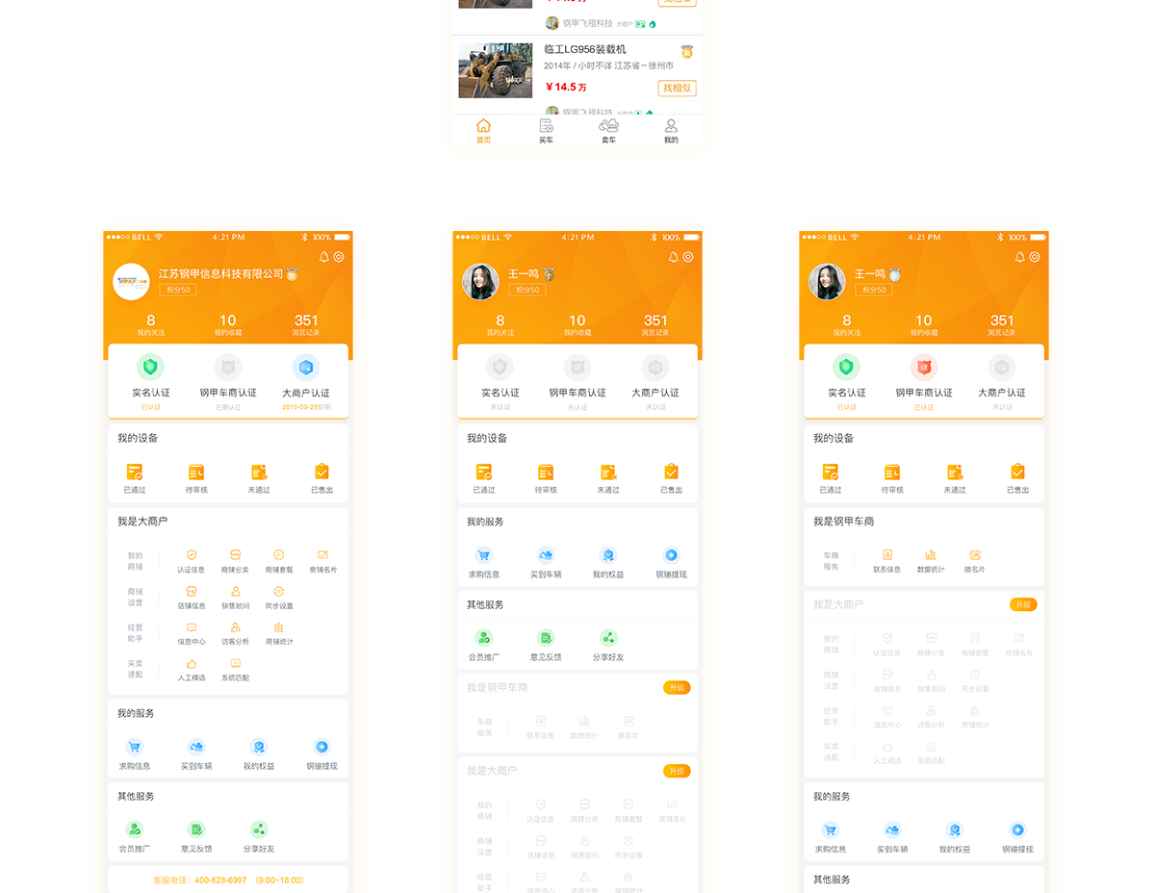Open settings gear on right phone screen
This screenshot has width=1155, height=893.
click(x=1035, y=257)
